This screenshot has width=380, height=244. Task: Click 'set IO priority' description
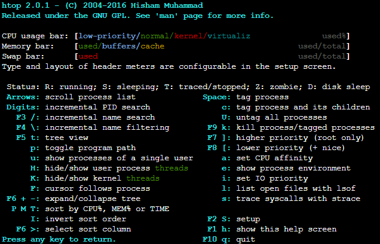272,179
